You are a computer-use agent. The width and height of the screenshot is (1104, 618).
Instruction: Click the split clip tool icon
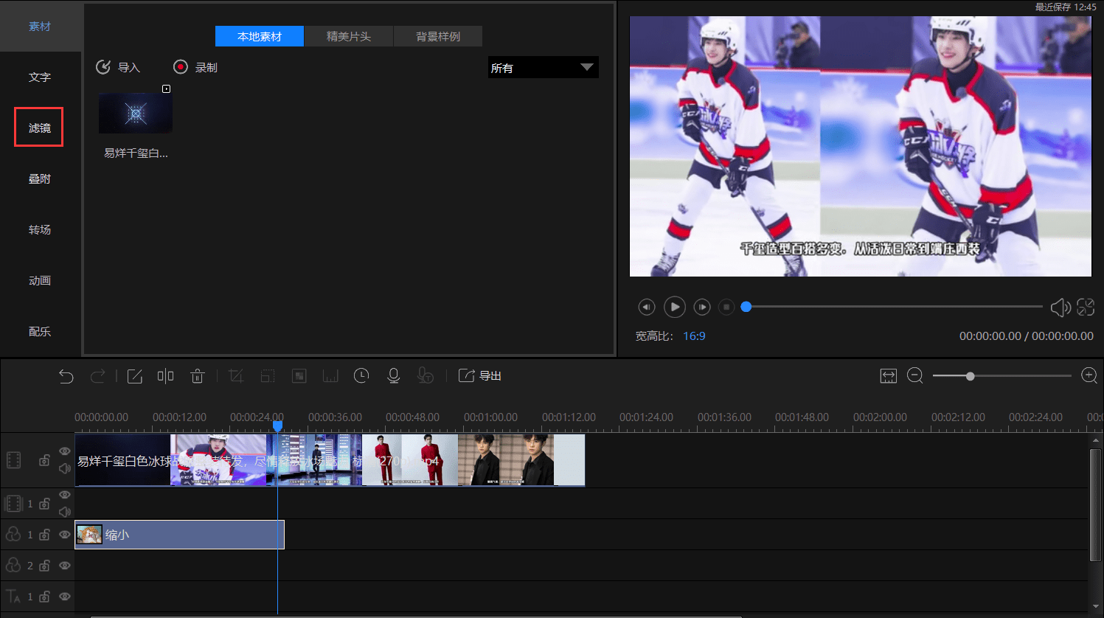(165, 376)
